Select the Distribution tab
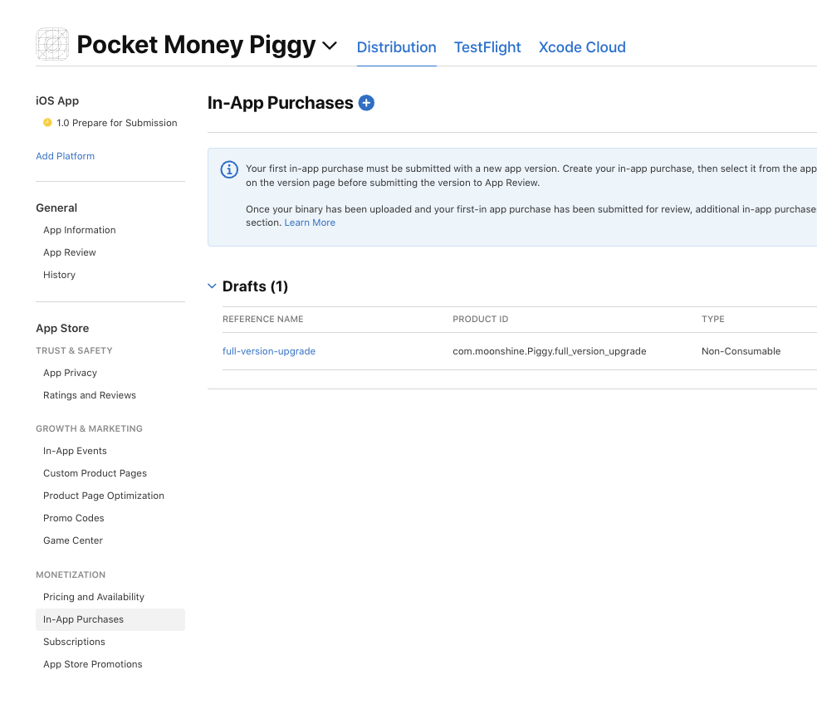 pyautogui.click(x=396, y=47)
